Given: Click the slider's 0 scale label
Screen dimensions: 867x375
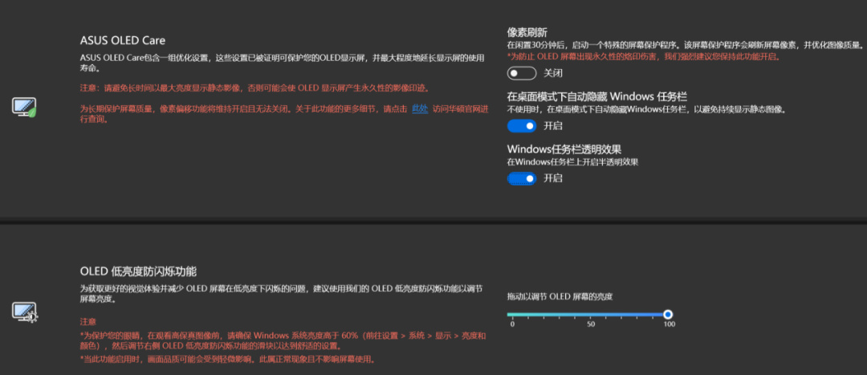Looking at the screenshot, I should 512,324.
